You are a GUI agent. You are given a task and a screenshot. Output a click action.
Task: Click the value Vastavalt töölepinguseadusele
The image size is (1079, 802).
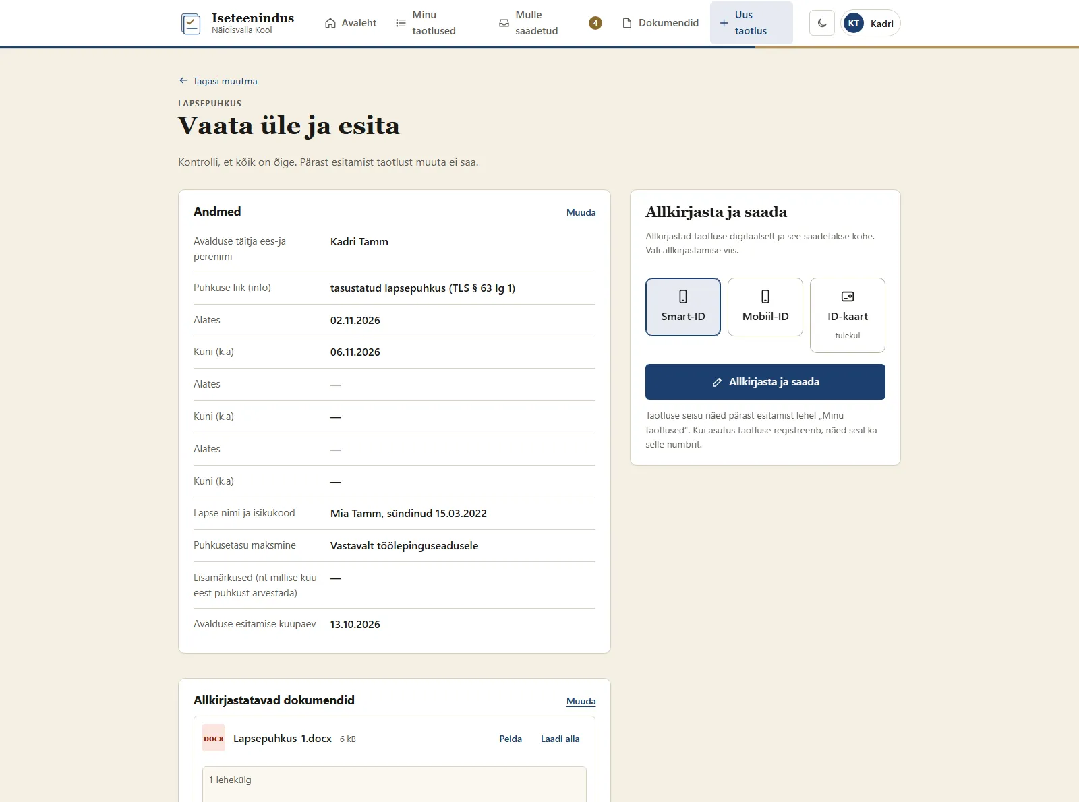(x=405, y=546)
